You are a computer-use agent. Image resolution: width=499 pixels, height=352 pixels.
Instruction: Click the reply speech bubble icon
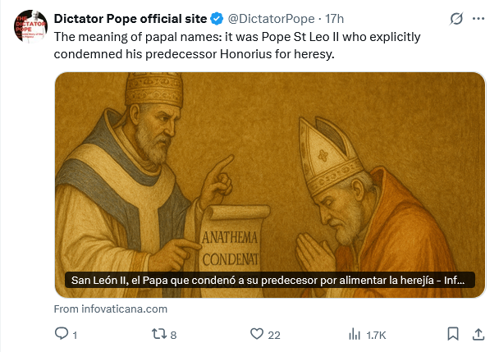point(61,334)
